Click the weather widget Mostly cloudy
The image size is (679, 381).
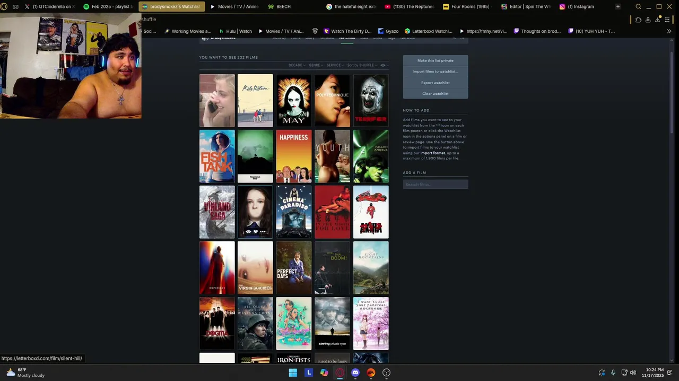point(25,373)
